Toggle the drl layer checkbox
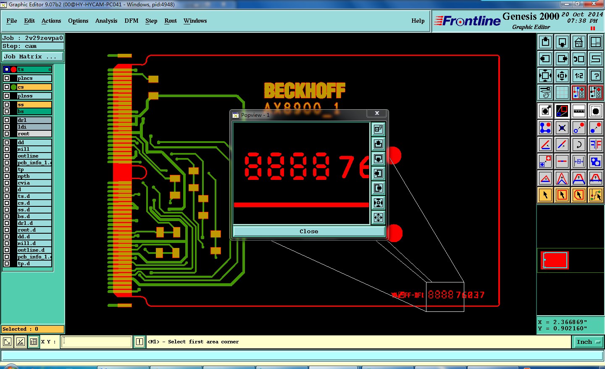The image size is (605, 369). [7, 120]
